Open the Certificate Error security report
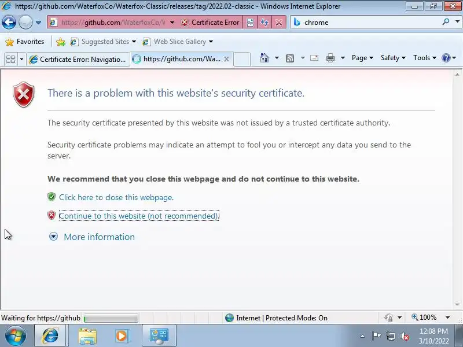Screen dimensions: 463x347 point(210,23)
